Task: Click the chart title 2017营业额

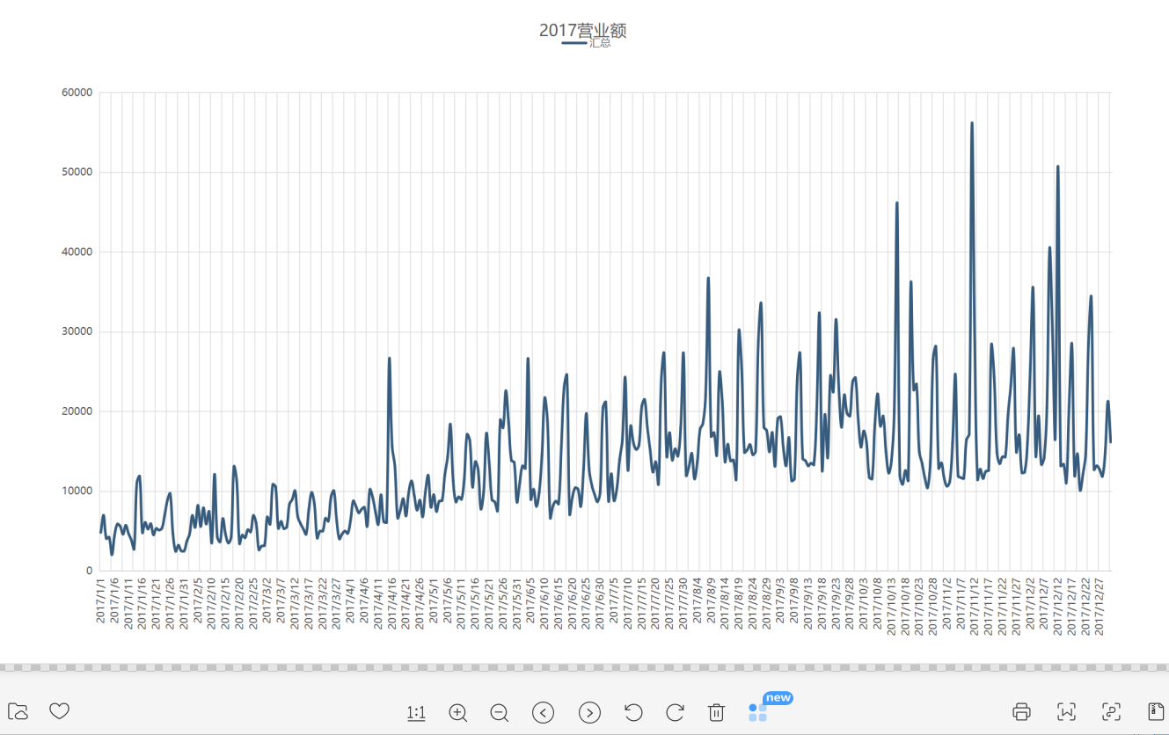Action: 582,30
